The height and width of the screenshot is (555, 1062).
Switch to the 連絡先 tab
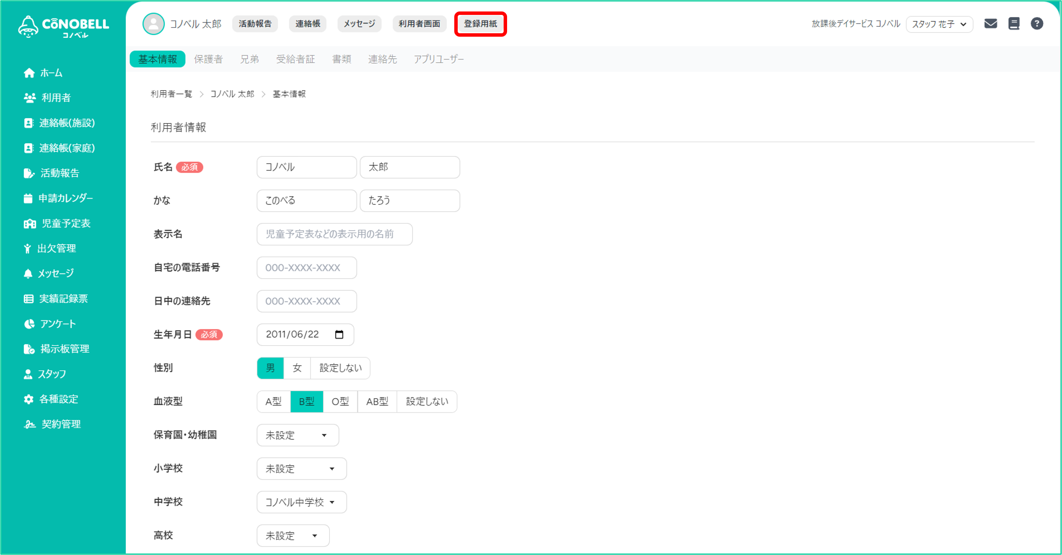click(x=382, y=59)
